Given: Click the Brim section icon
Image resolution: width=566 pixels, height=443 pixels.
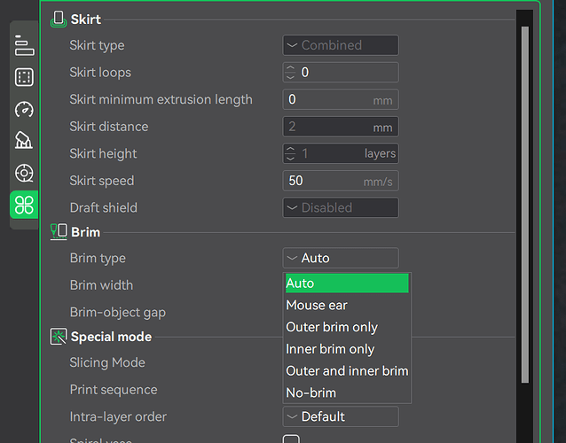Looking at the screenshot, I should point(59,232).
